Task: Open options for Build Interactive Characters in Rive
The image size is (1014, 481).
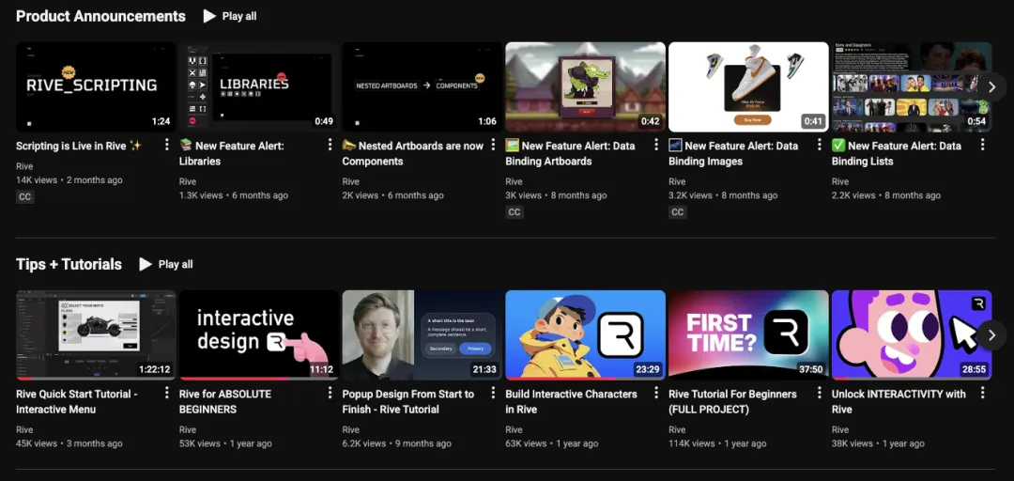Action: (656, 393)
